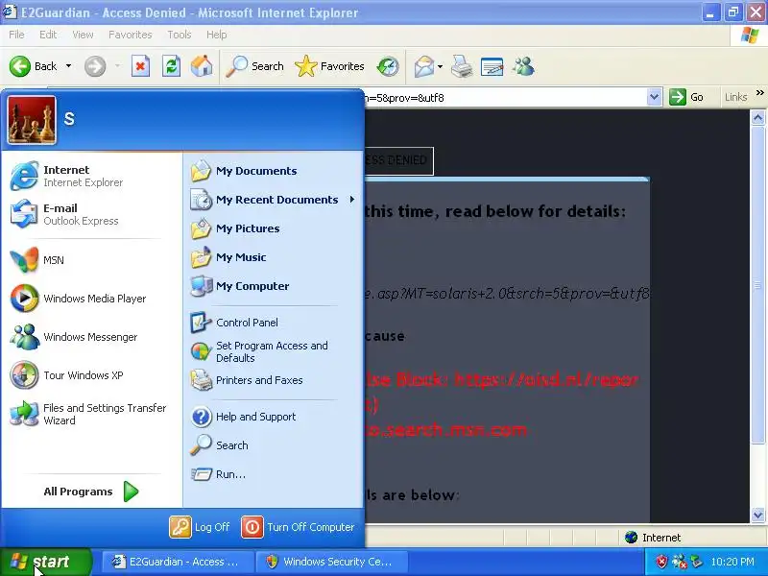Click the IE Search toolbar button

255,66
